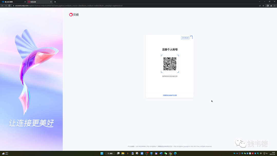Open the tab search dropdown arrow

(260, 2)
